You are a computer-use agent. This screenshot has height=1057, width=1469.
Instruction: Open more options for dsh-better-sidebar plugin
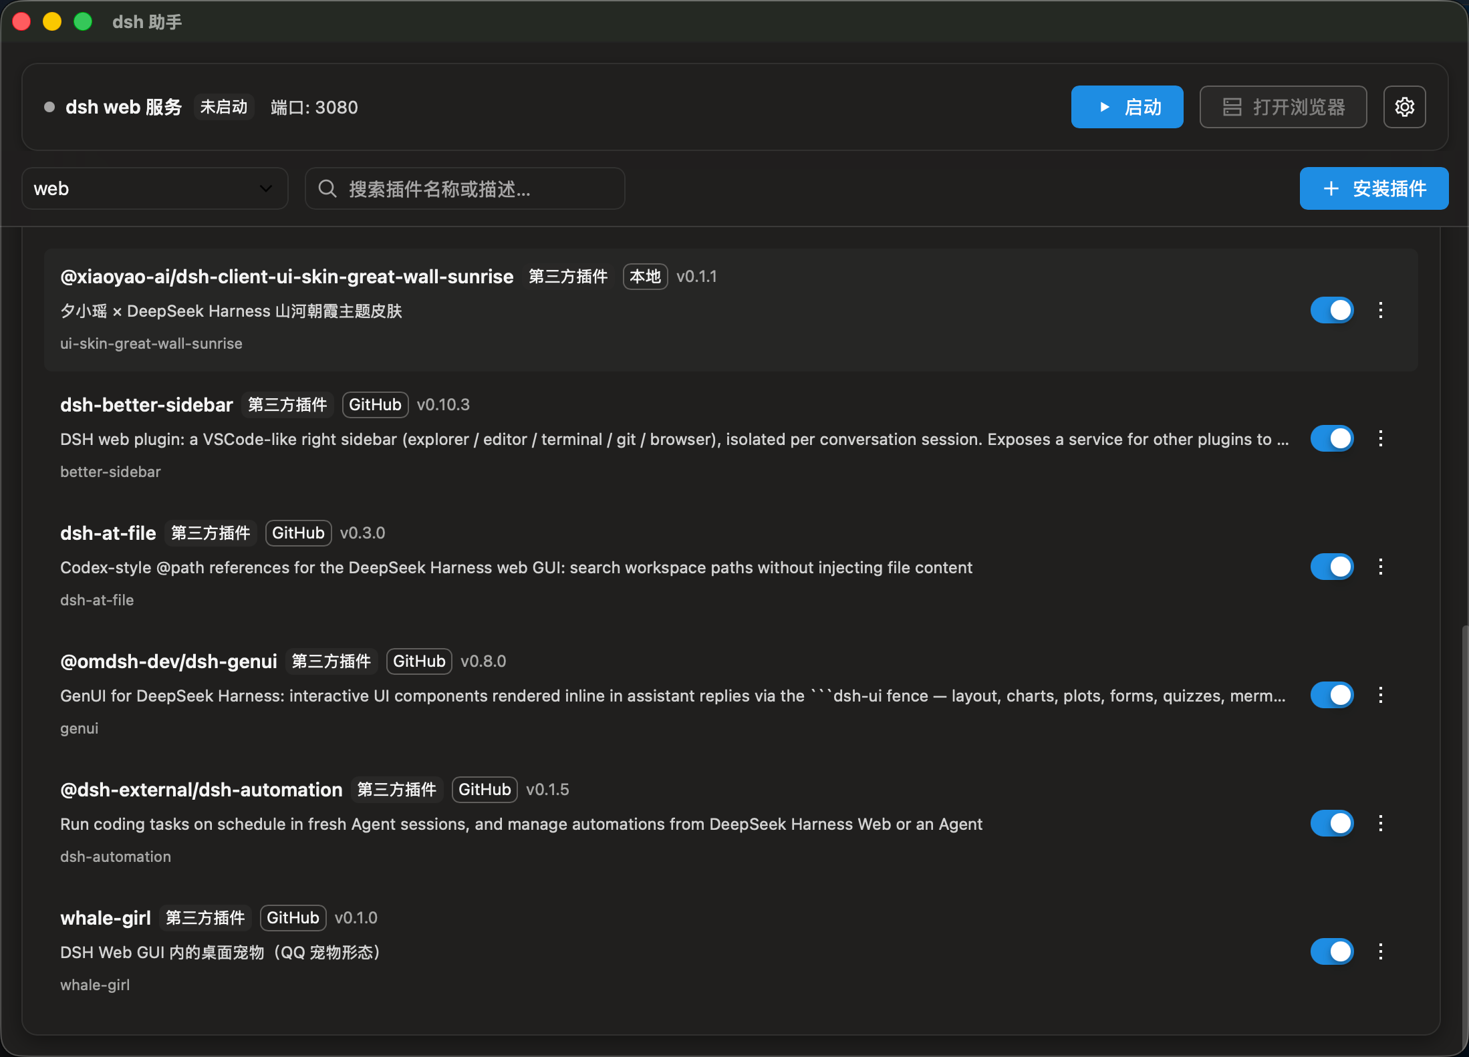pos(1381,438)
